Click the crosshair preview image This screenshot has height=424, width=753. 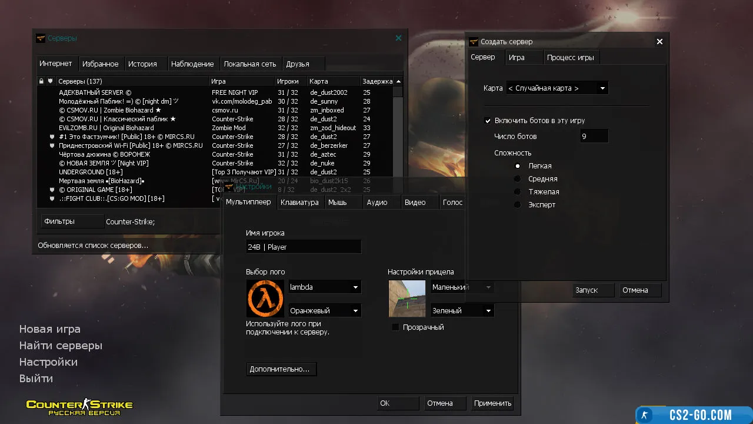[x=407, y=299]
